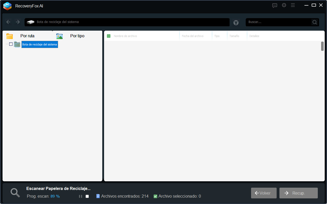Open the settings gear icon
This screenshot has height=204, width=327.
pyautogui.click(x=284, y=5)
